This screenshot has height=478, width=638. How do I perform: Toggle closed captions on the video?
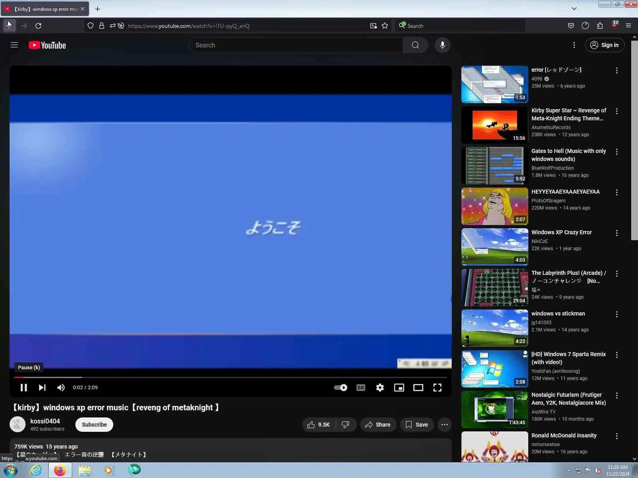point(361,388)
